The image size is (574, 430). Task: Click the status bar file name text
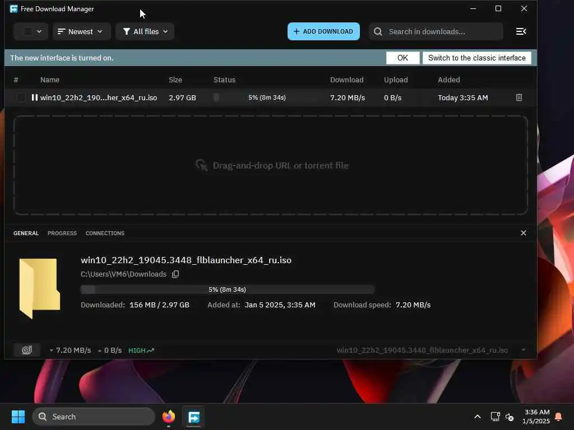(x=422, y=350)
